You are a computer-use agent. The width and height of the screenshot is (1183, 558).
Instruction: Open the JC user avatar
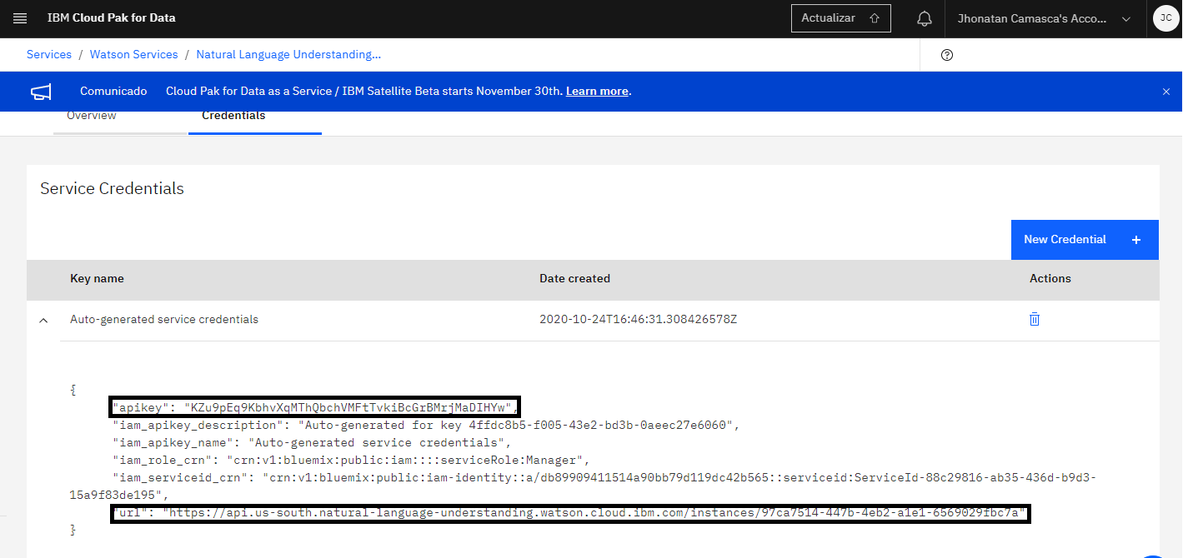coord(1165,18)
